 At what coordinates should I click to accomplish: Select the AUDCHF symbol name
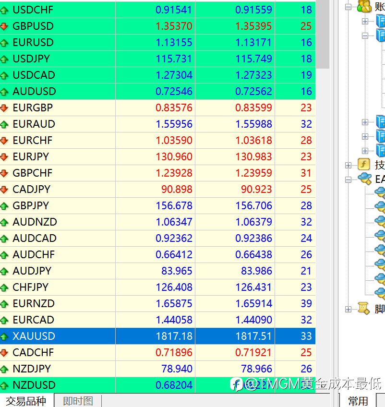pyautogui.click(x=34, y=255)
